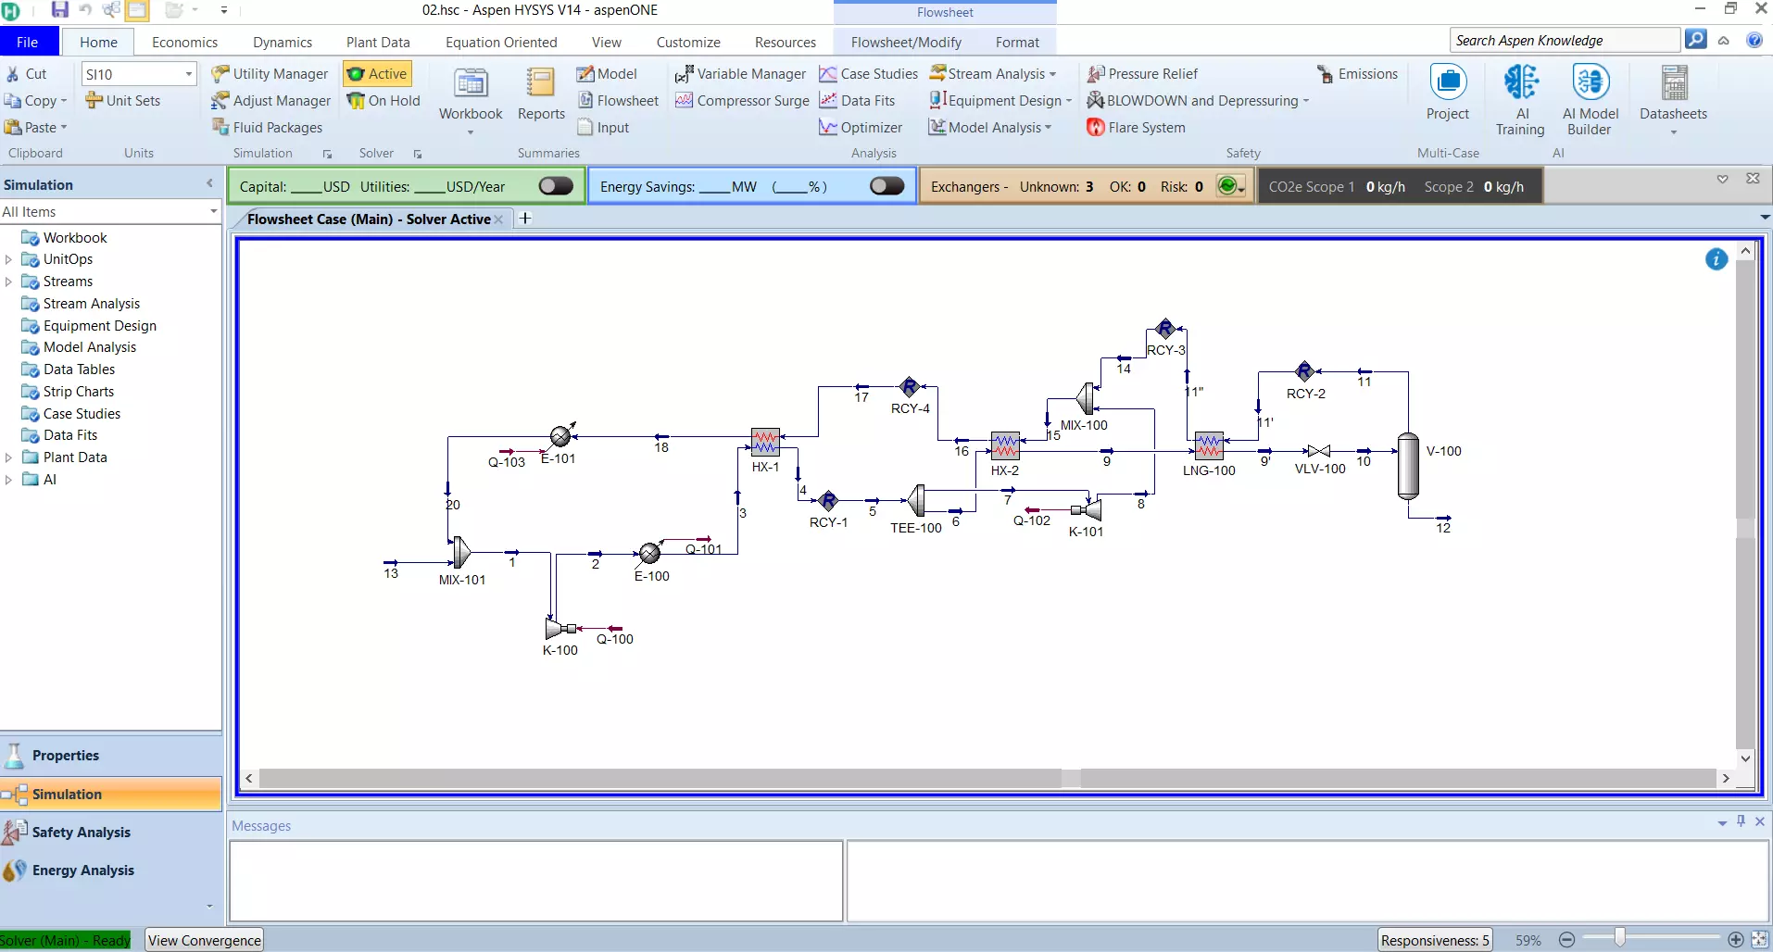Toggle the Capital and Utilities economics switch
This screenshot has width=1773, height=952.
[x=556, y=186]
